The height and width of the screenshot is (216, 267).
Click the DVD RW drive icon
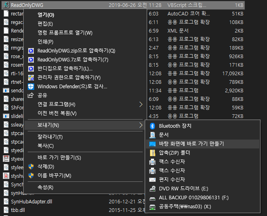(x=152, y=189)
